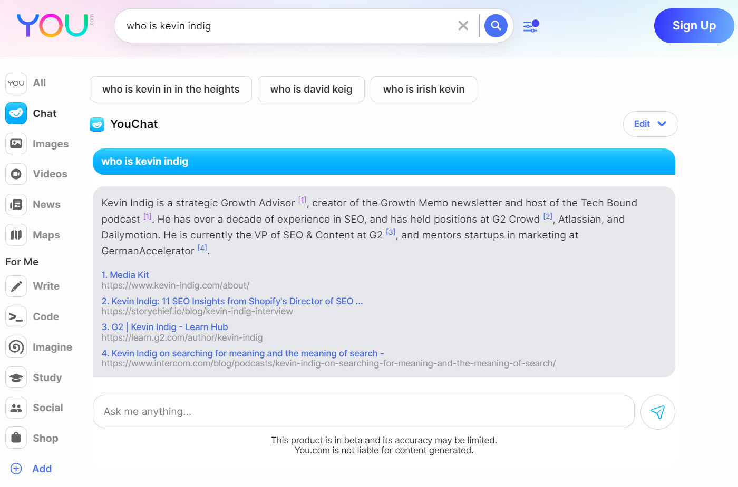The image size is (738, 487).
Task: Click the "YouChat" heading text
Action: pyautogui.click(x=134, y=124)
